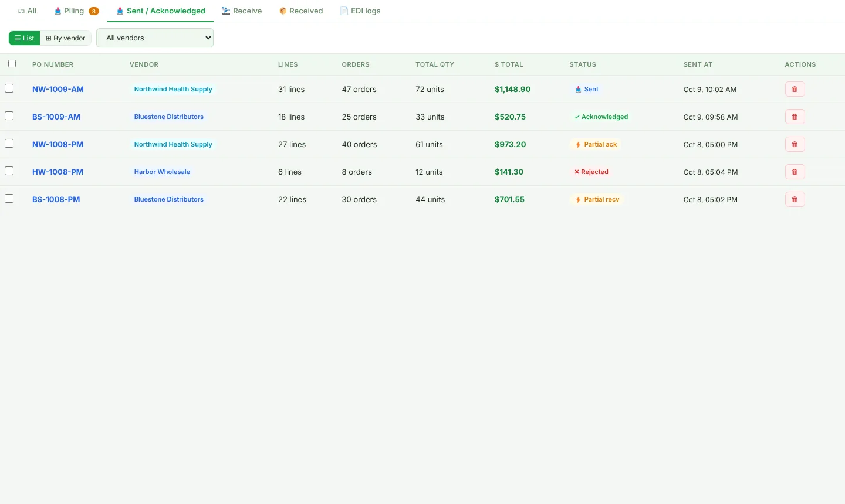
Task: Click the $701.55 total cell
Action: [509, 200]
